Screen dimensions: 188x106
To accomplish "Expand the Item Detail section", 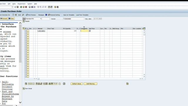I will click(24, 89).
